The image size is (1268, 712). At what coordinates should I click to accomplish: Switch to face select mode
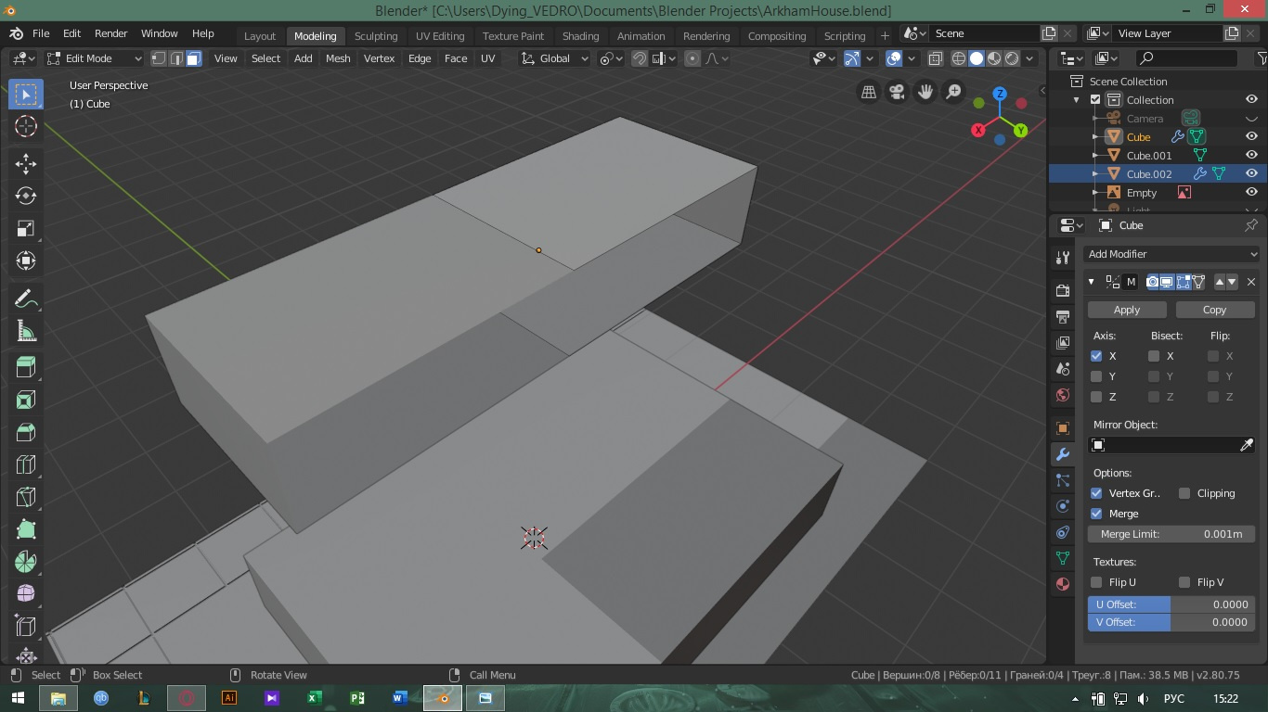point(194,58)
